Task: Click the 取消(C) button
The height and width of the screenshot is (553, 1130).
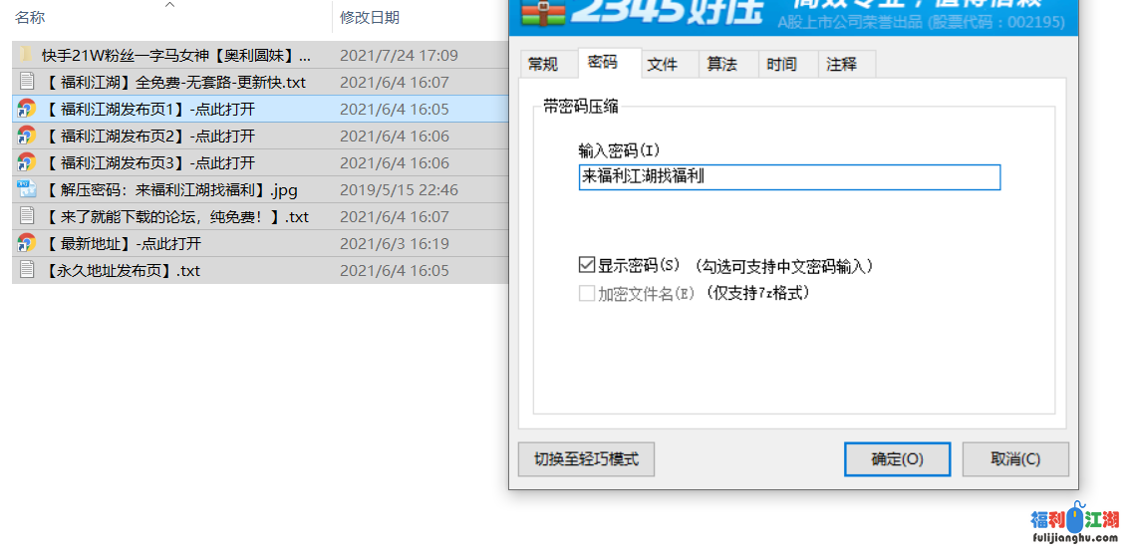Action: (1015, 459)
